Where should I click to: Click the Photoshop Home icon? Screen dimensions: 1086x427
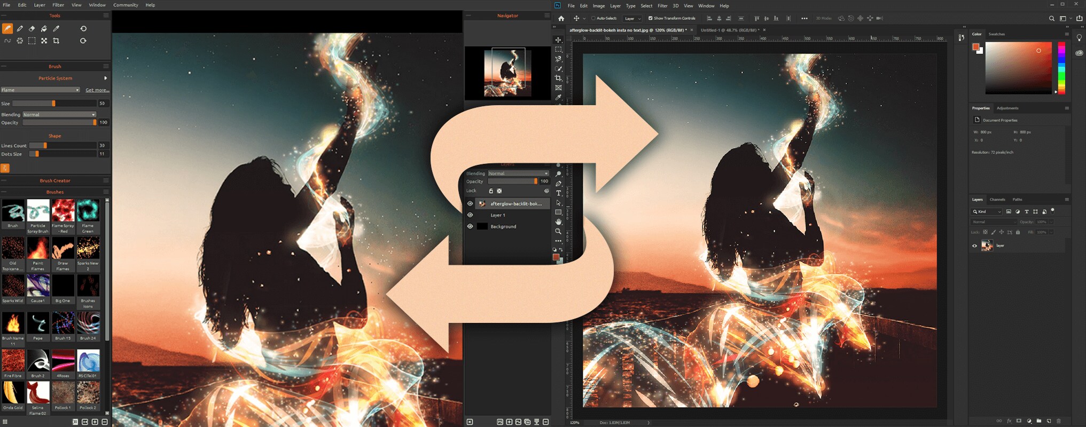[x=561, y=18]
